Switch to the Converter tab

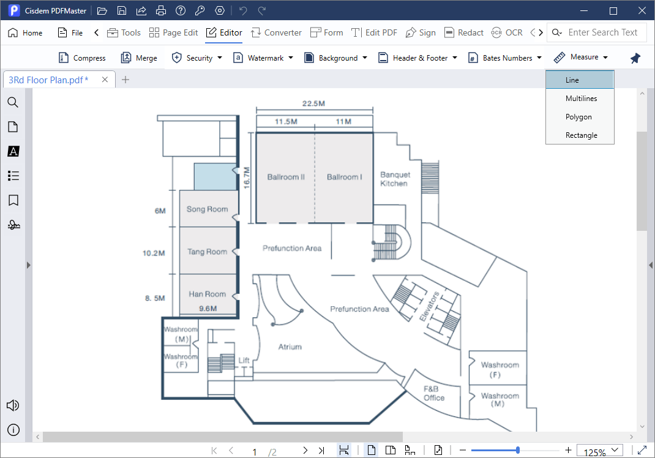276,32
